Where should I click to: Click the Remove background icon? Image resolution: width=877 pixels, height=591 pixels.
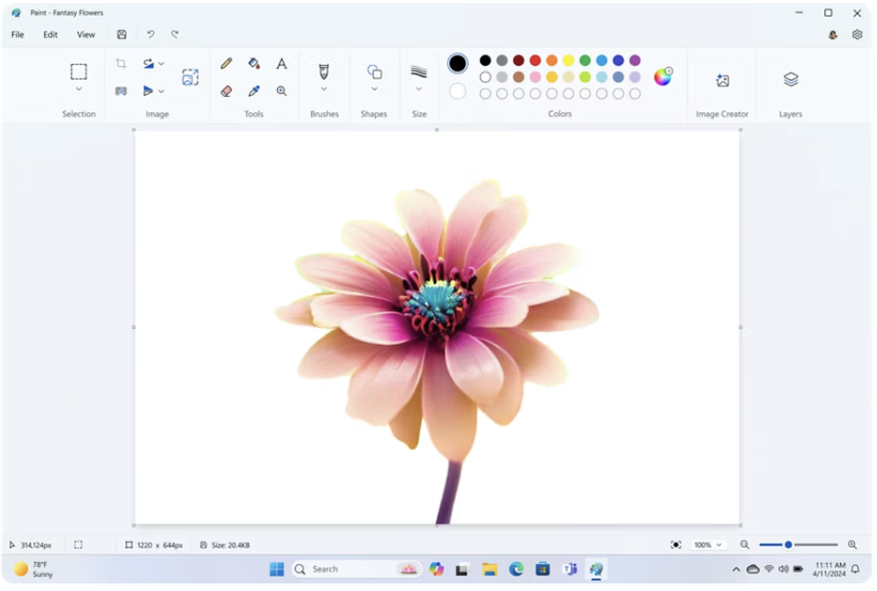(189, 77)
